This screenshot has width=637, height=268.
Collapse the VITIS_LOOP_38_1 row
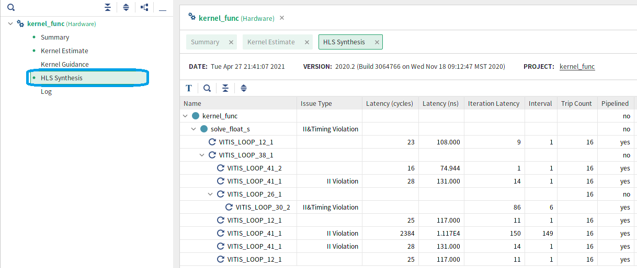click(202, 155)
